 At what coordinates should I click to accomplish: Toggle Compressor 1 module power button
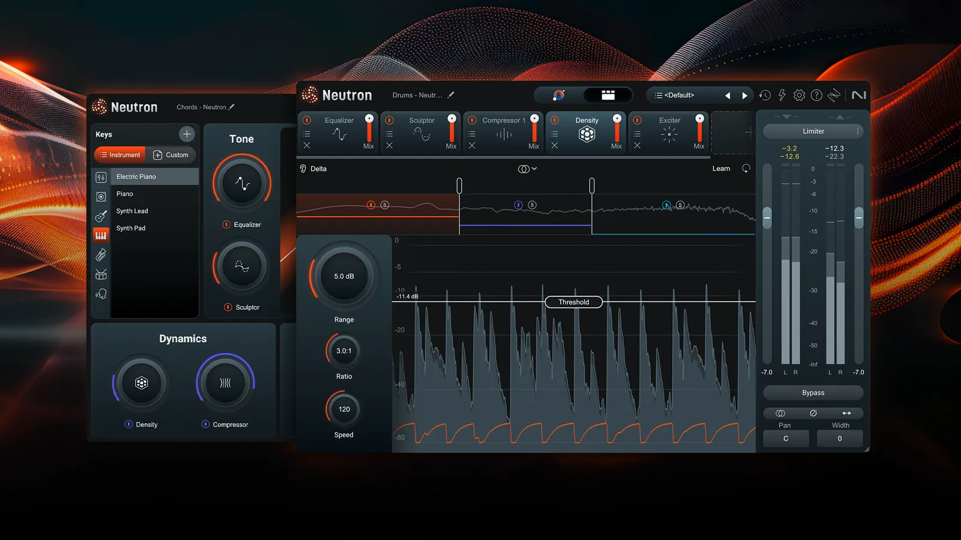click(472, 120)
